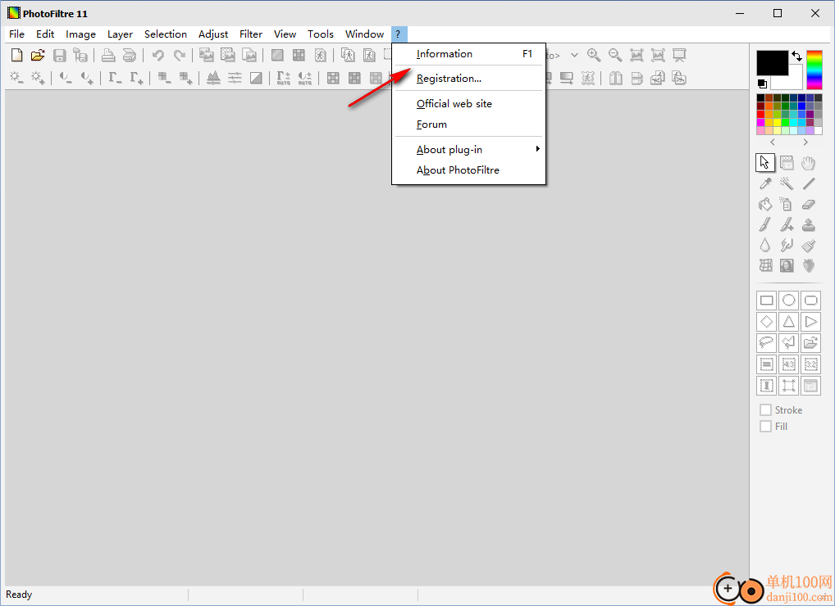Select the Clone stamp tool
This screenshot has width=835, height=606.
809,225
